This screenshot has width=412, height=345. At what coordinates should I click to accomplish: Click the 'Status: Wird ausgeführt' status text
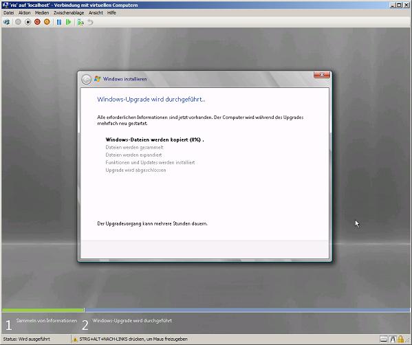(x=26, y=340)
